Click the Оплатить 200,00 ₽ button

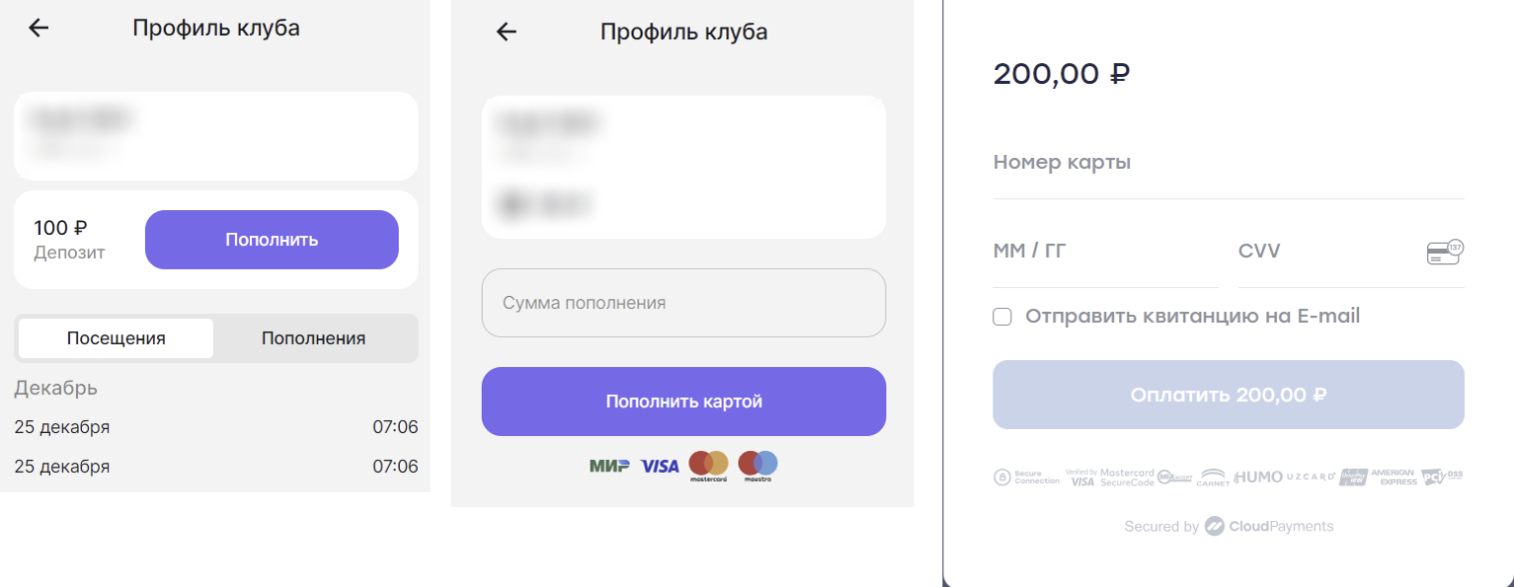(x=1228, y=394)
